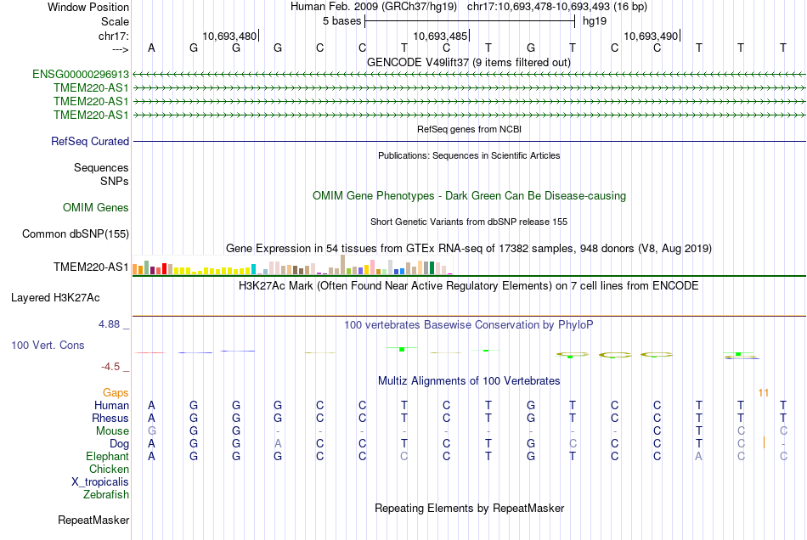Image resolution: width=807 pixels, height=540 pixels.
Task: Open 'Short Genetic Variants from dbSNP release 155'
Action: coord(469,222)
